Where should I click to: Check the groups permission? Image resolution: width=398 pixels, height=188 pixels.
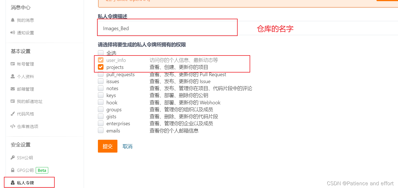pos(101,109)
